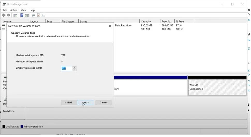The image size is (251, 137).
Task: Click the 100 % free cell
Action: pos(179,29)
